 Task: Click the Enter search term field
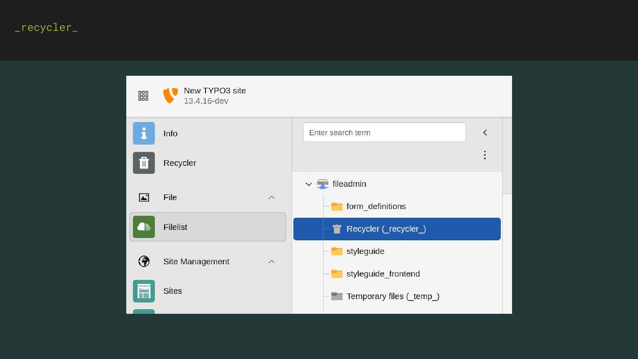pyautogui.click(x=384, y=132)
